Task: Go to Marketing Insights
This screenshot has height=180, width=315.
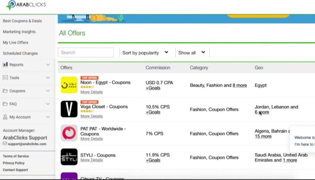Action: point(19,32)
